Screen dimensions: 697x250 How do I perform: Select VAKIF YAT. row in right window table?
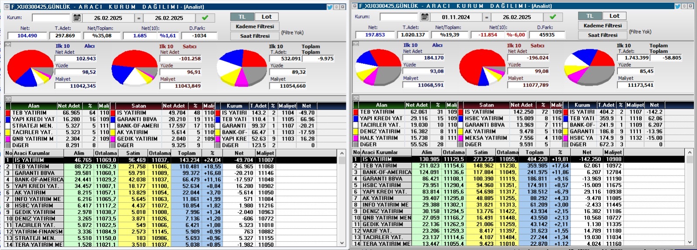(518, 231)
